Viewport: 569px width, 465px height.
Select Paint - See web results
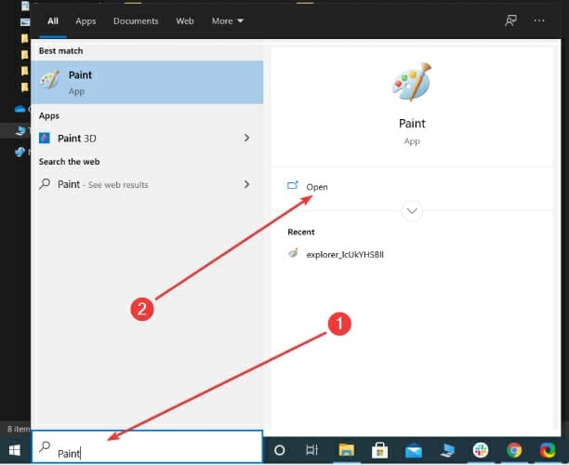(147, 184)
